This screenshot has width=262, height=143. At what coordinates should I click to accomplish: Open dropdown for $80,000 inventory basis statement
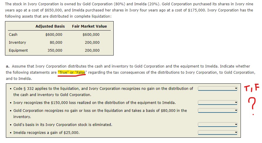click(x=218, y=110)
